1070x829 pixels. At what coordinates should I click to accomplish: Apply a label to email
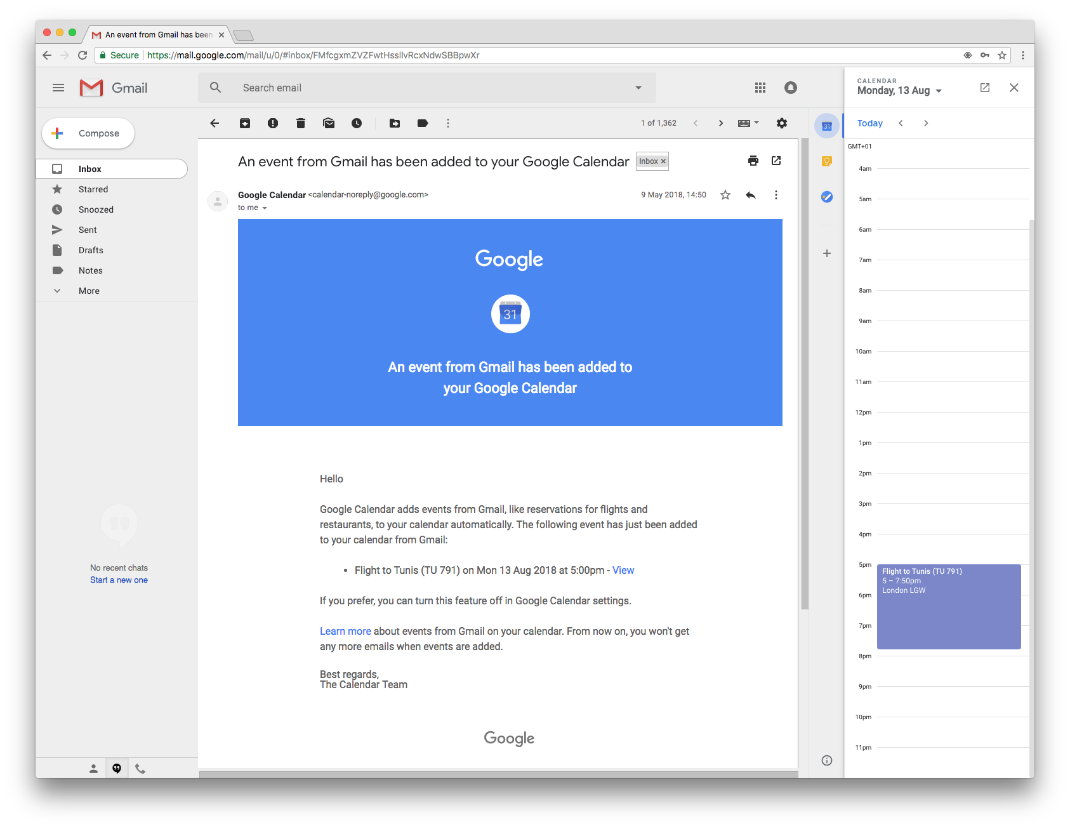423,123
